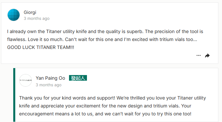
Task: Click the timestamp under Yan Paing Oo
Action: click(48, 85)
